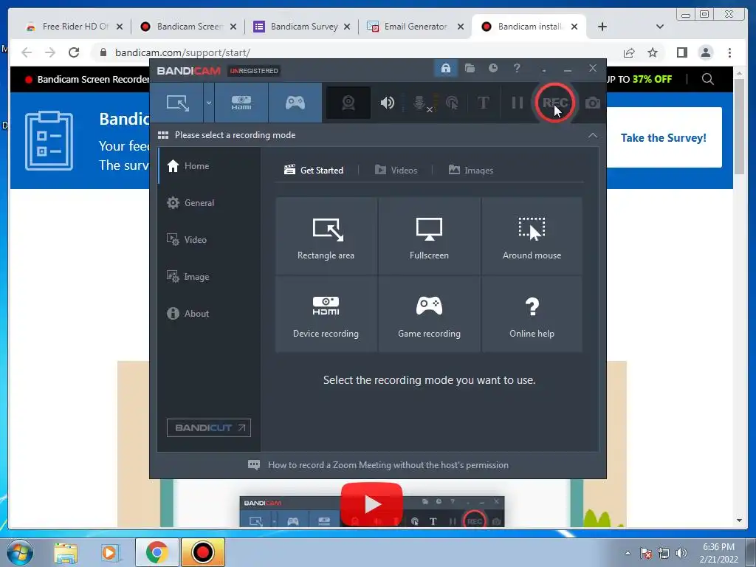Viewport: 756px width, 567px height.
Task: Click the UNREGISTERED badge
Action: [254, 71]
